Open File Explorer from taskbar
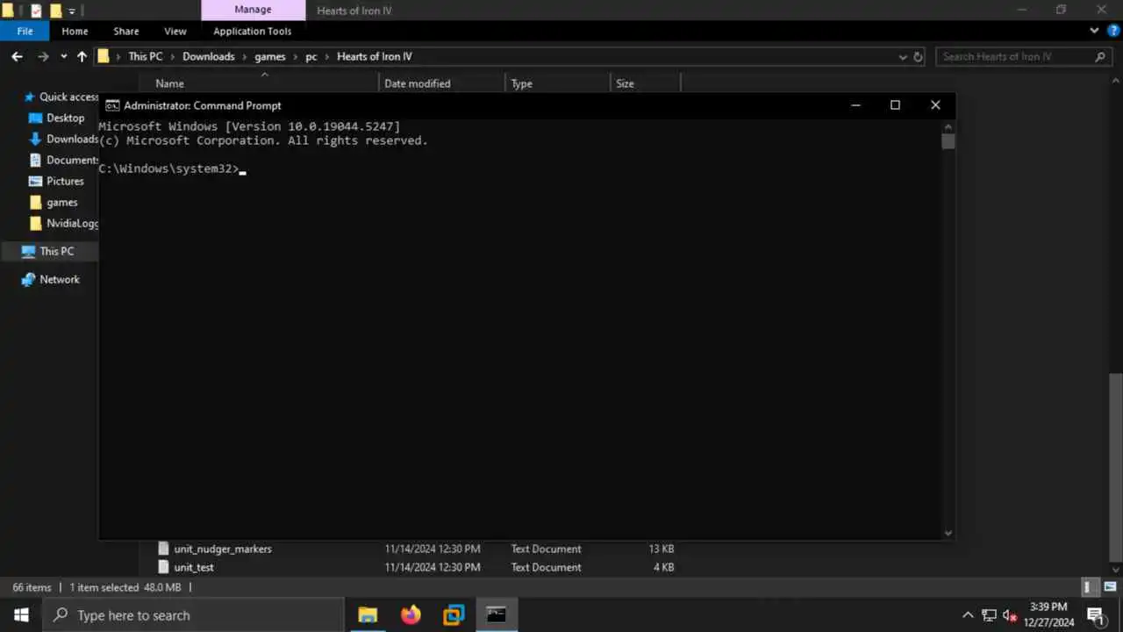 (368, 614)
